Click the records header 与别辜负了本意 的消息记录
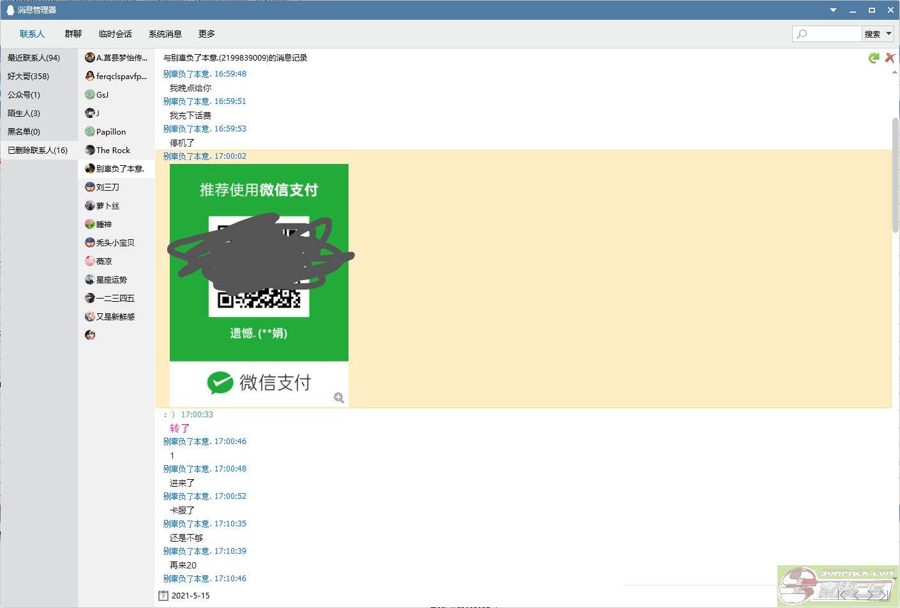This screenshot has width=900, height=608. pos(235,57)
